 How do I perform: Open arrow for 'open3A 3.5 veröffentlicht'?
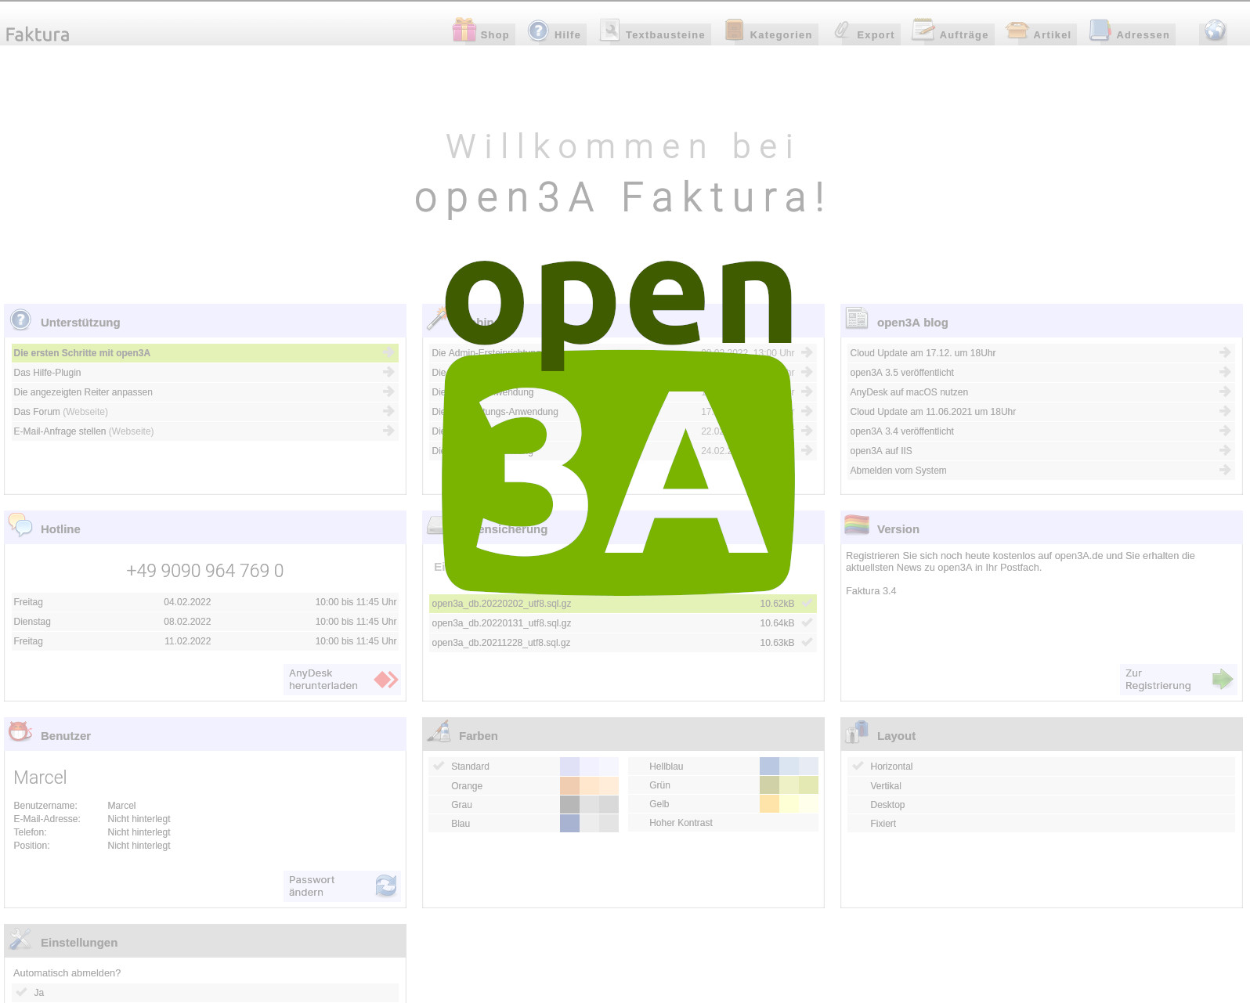1225,372
